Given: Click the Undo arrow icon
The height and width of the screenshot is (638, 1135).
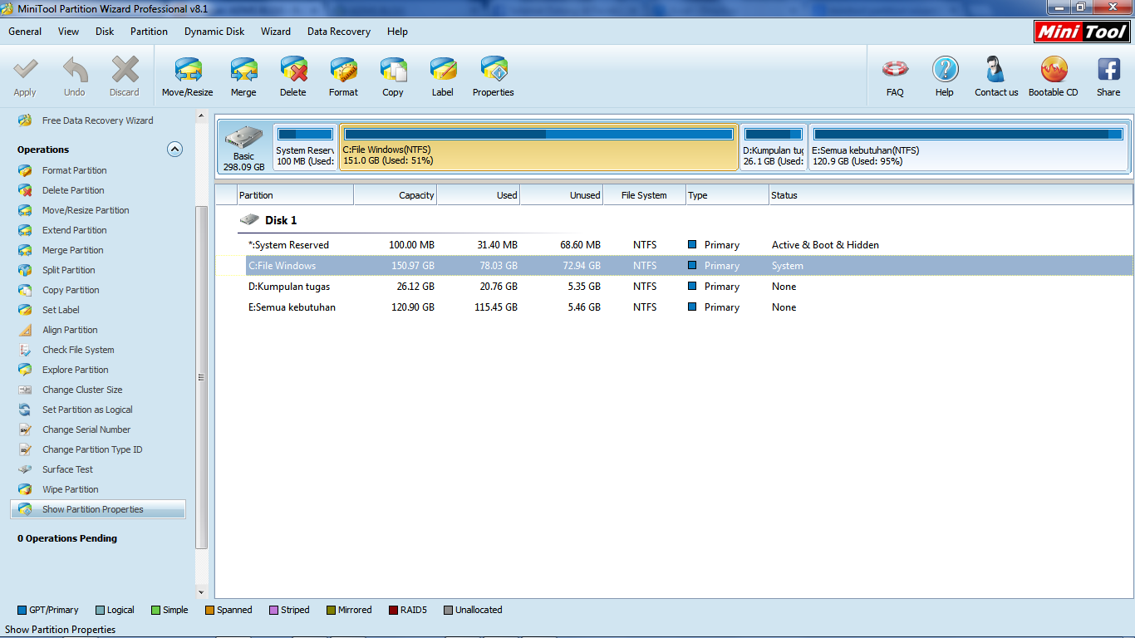Looking at the screenshot, I should click(x=75, y=68).
